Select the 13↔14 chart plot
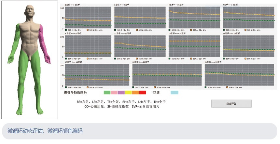The height and width of the screenshot is (144, 280). click(194, 46)
